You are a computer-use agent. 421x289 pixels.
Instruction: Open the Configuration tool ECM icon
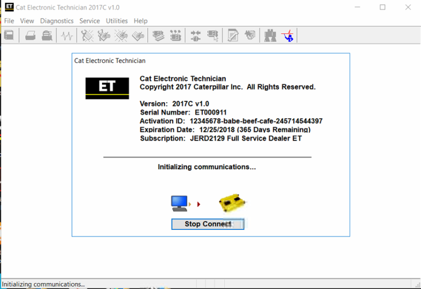coord(175,36)
